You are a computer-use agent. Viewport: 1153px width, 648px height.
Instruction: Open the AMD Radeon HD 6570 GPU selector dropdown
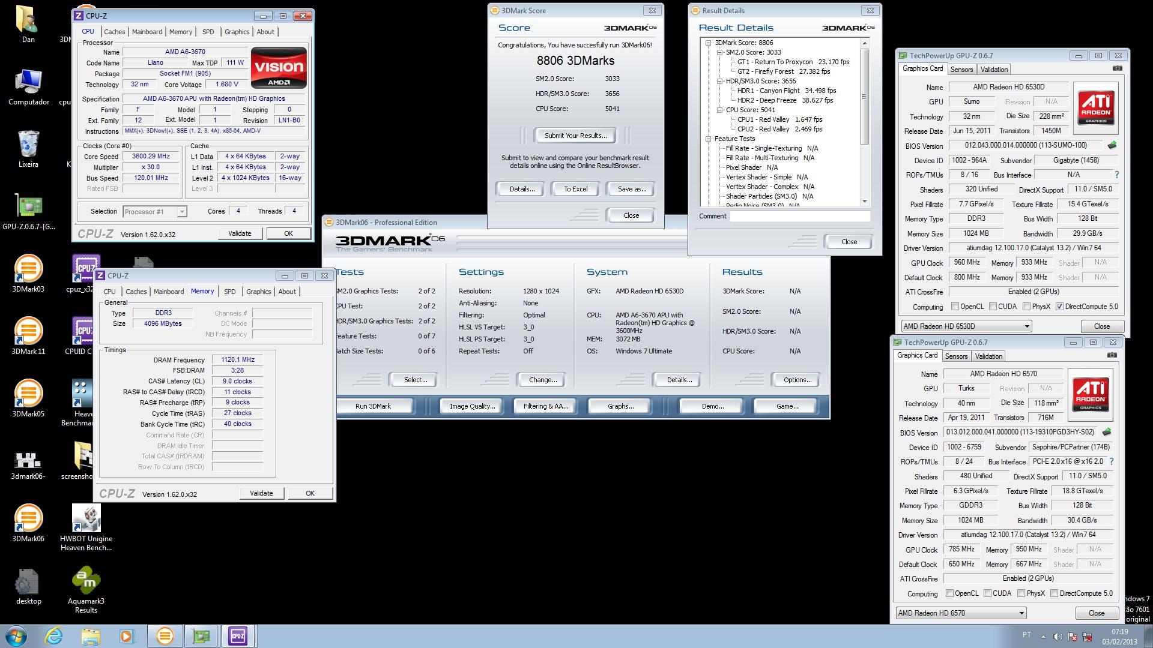[x=961, y=613]
